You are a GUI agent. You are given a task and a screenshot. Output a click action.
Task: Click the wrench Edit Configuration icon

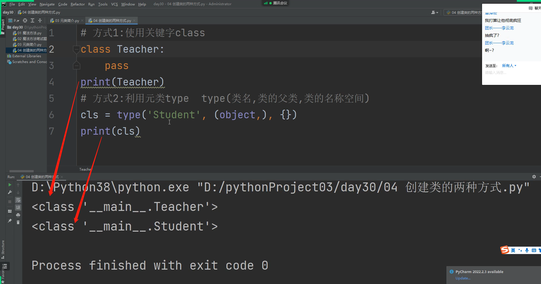pos(10,192)
